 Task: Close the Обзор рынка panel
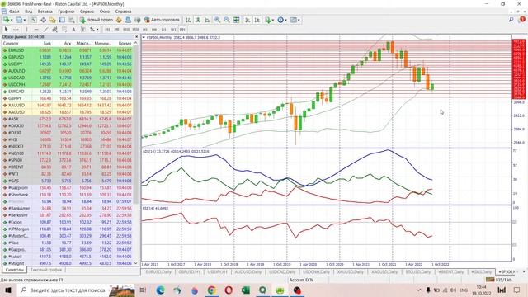(x=136, y=36)
